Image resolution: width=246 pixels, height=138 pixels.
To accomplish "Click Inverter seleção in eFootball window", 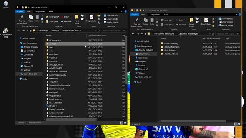I will (111, 22).
